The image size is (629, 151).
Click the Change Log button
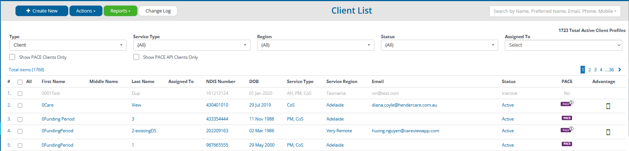[x=158, y=11]
